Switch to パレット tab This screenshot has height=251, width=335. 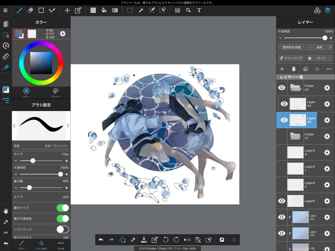point(56,93)
